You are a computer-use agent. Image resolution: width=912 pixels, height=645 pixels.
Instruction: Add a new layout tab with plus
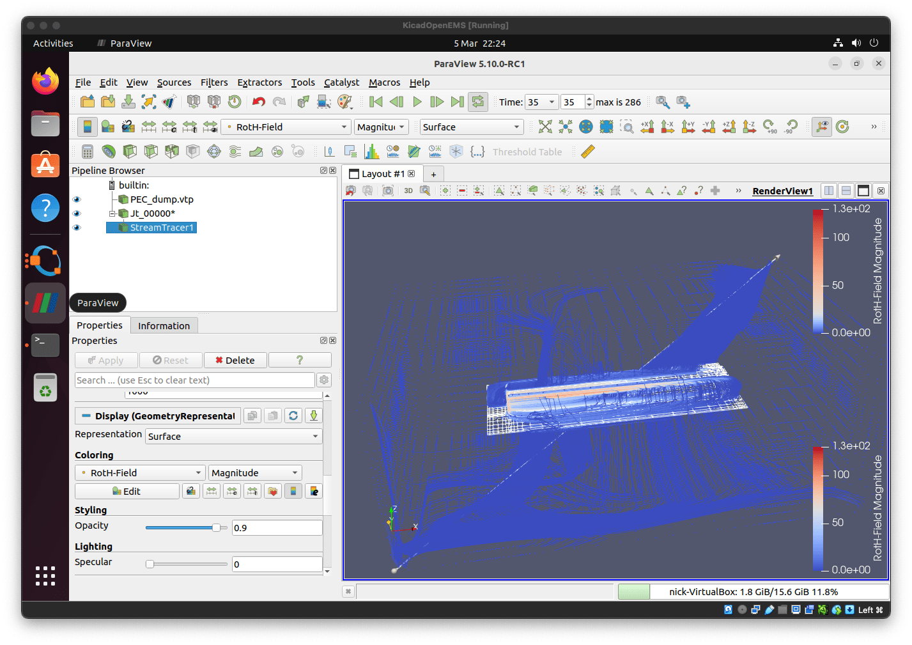click(x=433, y=174)
